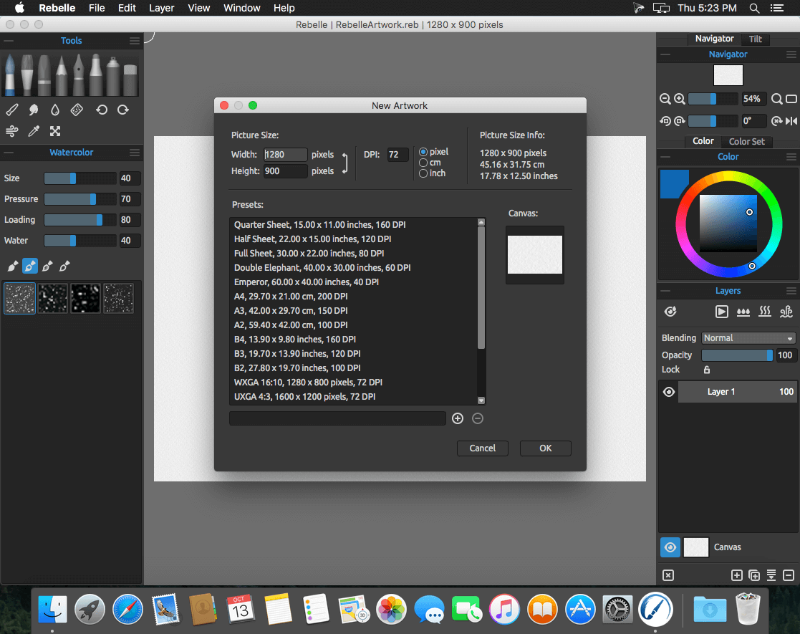
Task: Open the Navigator panel menu
Action: pos(791,54)
